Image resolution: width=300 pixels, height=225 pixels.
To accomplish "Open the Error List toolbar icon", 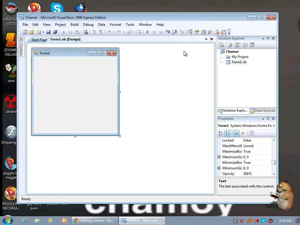I will tap(217, 32).
